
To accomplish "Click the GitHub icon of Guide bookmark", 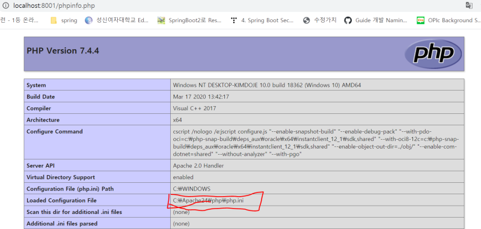I will [x=348, y=20].
